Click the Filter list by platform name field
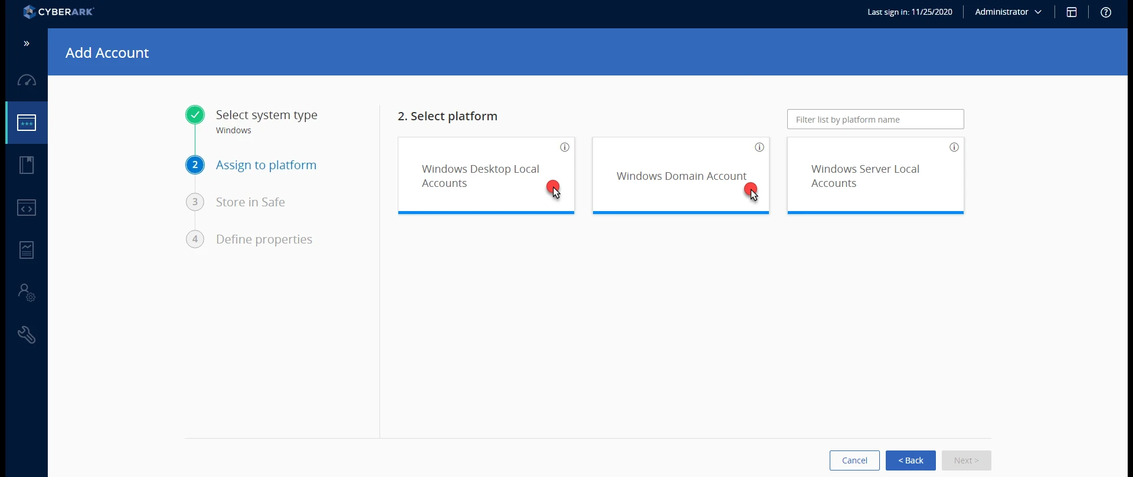The width and height of the screenshot is (1133, 477). [876, 119]
